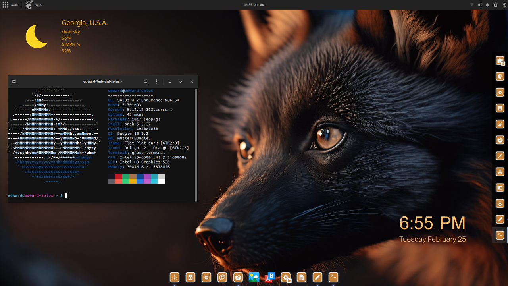
Task: Open search in the terminal header bar
Action: click(x=145, y=81)
